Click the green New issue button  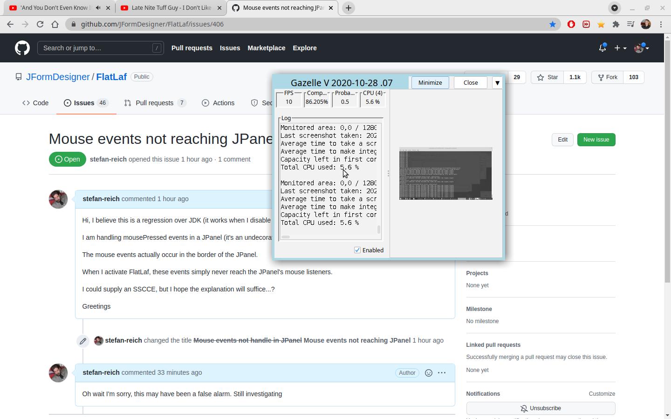point(596,140)
